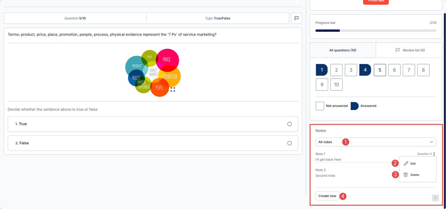Click the pencil Edit icon

[x=406, y=164]
